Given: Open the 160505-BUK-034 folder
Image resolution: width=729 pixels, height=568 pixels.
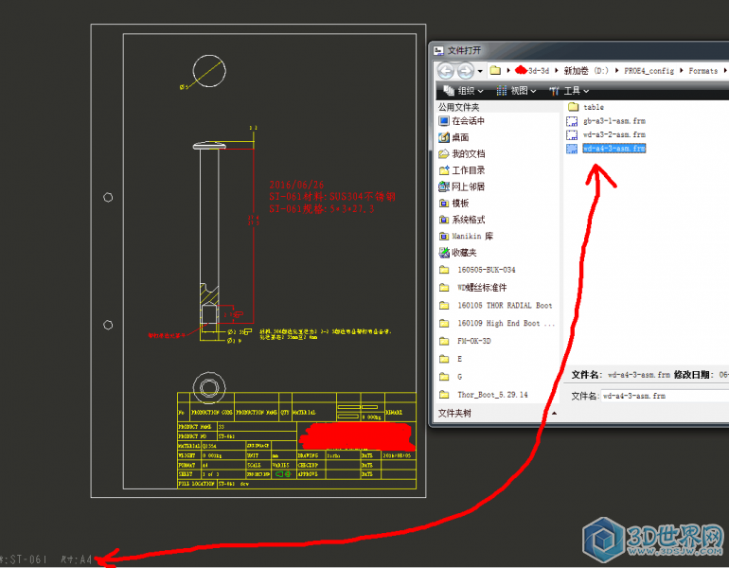Looking at the screenshot, I should click(x=477, y=270).
